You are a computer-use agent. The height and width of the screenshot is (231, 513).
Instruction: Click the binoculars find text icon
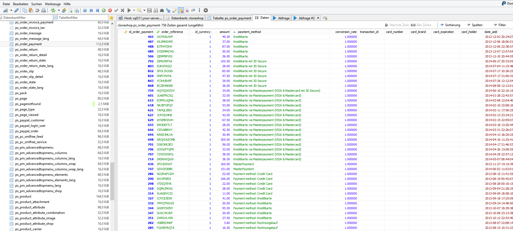click(x=162, y=10)
